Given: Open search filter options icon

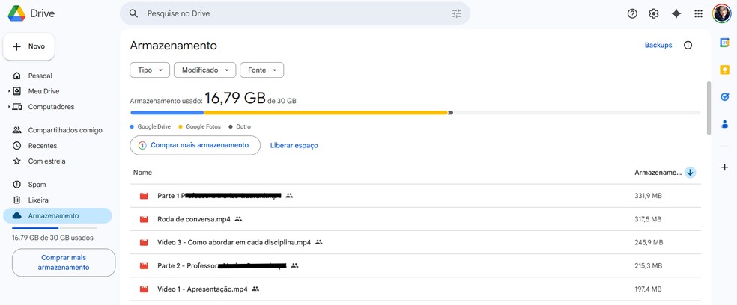Looking at the screenshot, I should click(x=456, y=13).
